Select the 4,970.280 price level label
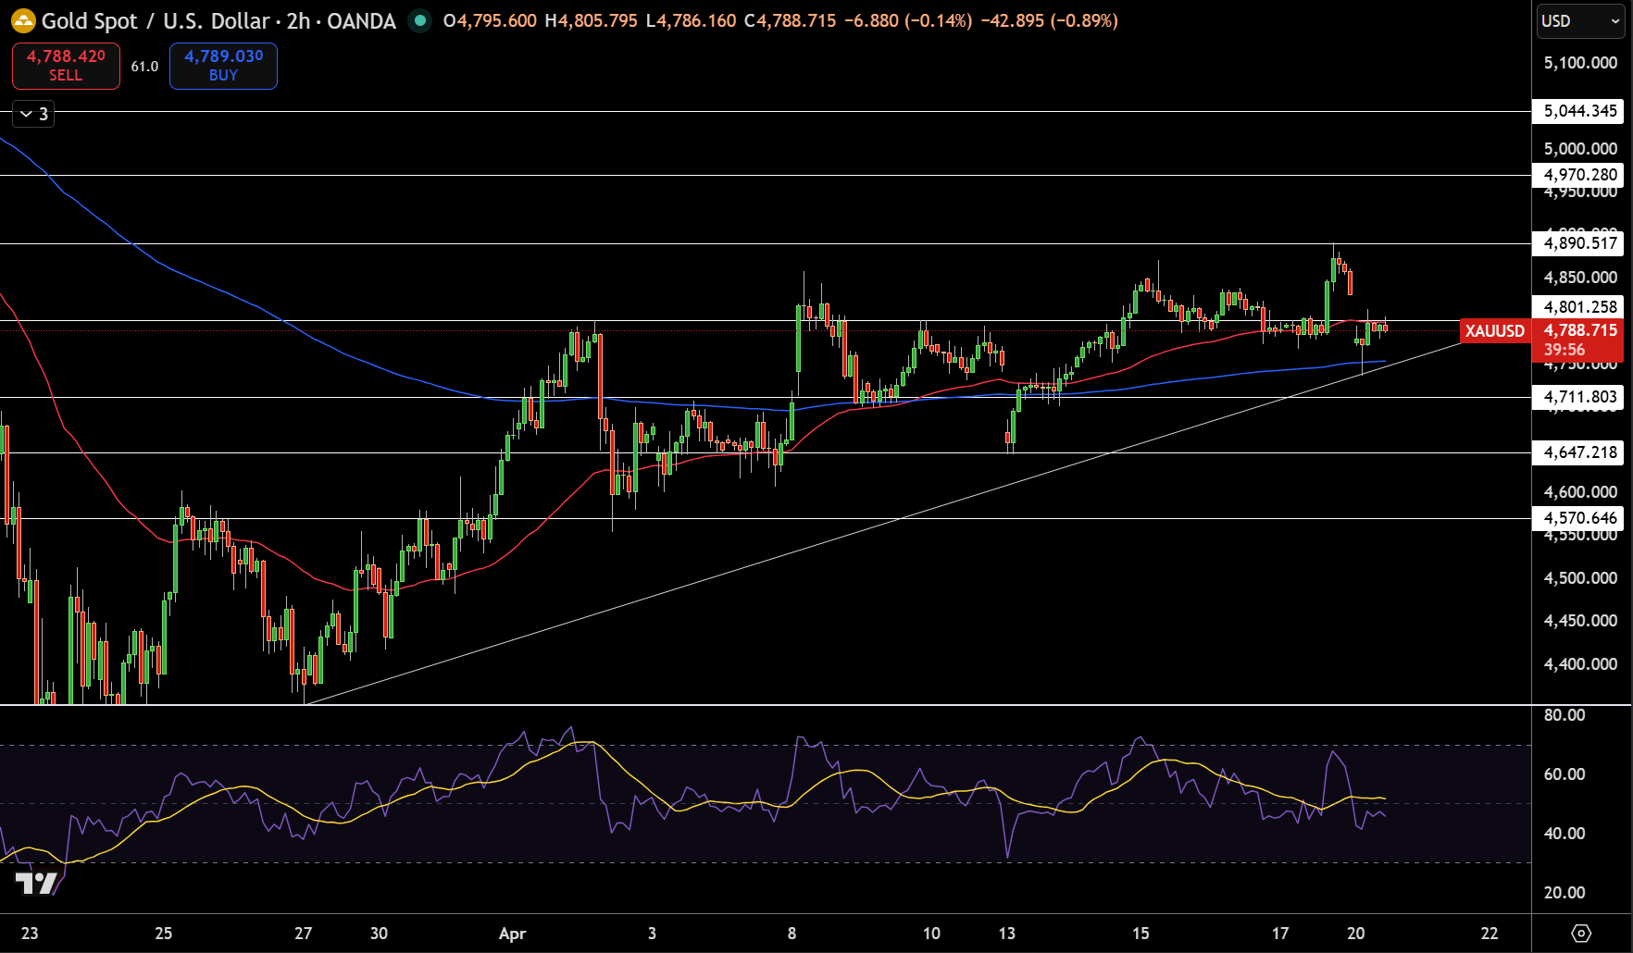 tap(1580, 175)
